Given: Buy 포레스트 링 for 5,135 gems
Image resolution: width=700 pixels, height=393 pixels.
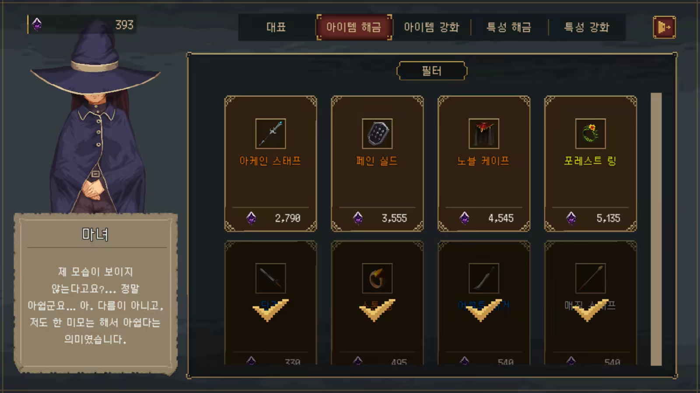Looking at the screenshot, I should [590, 218].
